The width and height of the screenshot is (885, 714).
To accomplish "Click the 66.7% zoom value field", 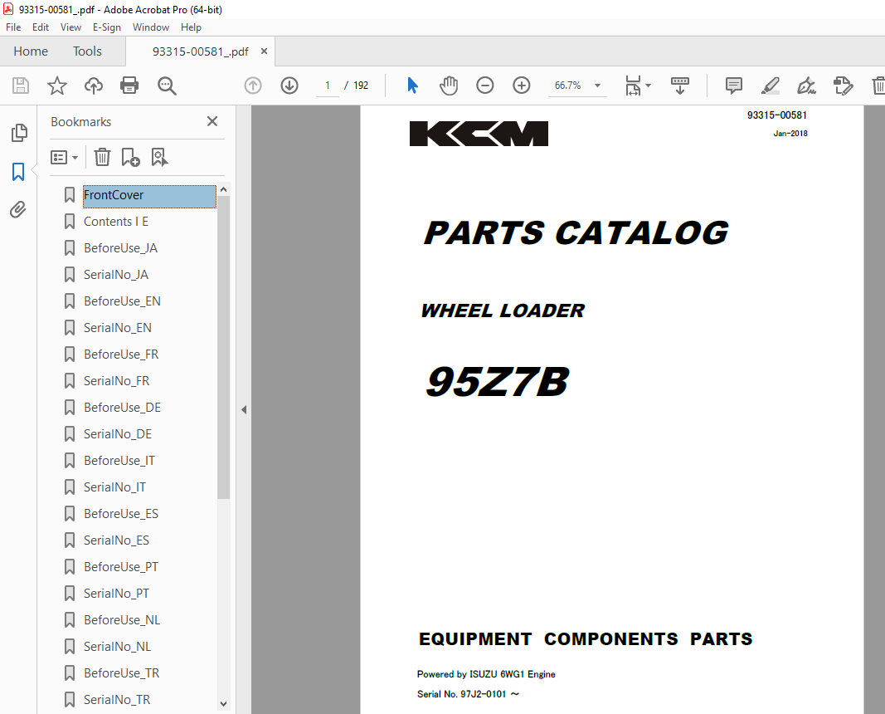I will click(568, 86).
